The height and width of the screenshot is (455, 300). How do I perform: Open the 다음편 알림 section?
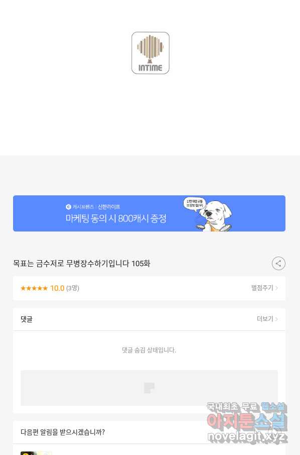pyautogui.click(x=149, y=432)
